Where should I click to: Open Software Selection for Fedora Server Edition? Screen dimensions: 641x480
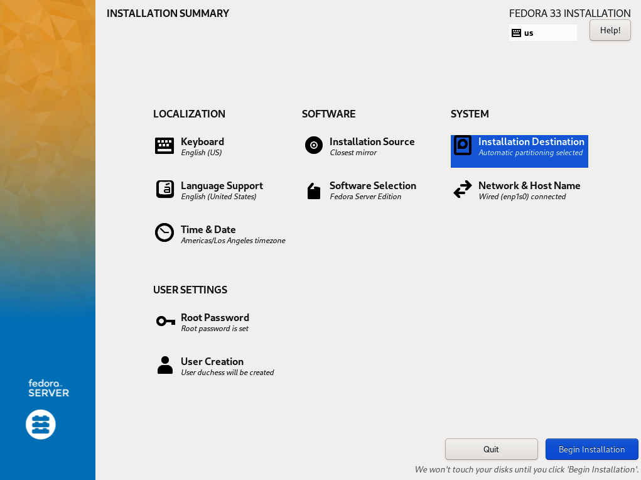coord(372,190)
